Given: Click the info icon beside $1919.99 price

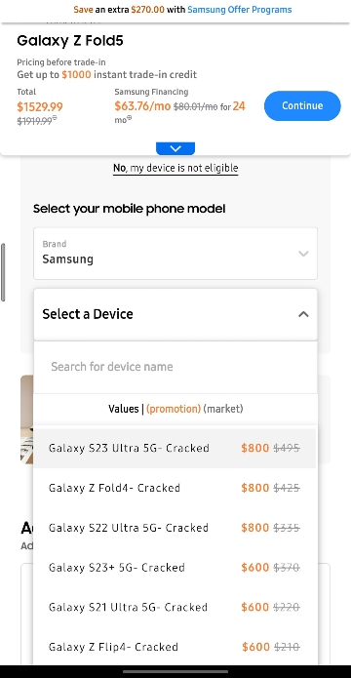Looking at the screenshot, I should [55, 119].
